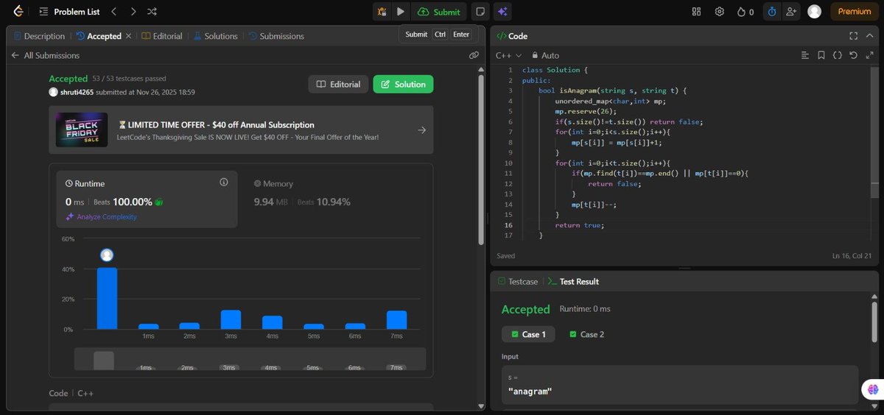Open the AI sparkle assistant icon
This screenshot has height=415, width=884.
(502, 12)
